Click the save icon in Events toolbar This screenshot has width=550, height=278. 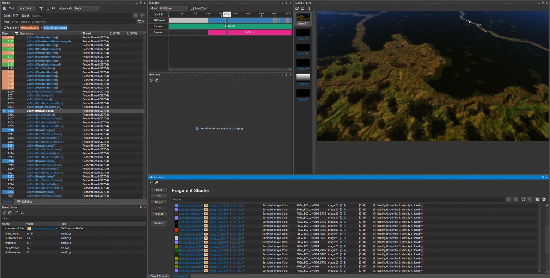point(5,8)
